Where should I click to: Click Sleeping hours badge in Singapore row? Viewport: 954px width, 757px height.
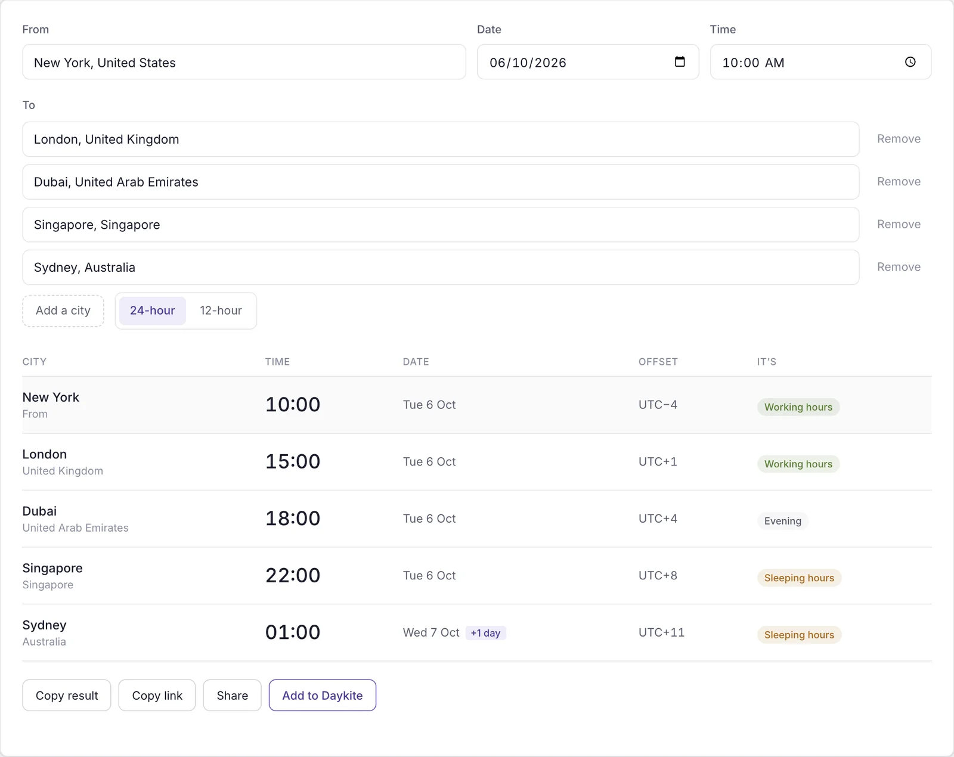pyautogui.click(x=799, y=578)
